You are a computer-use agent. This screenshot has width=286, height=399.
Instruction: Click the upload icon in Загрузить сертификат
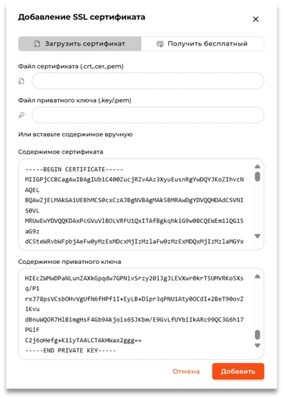click(37, 44)
